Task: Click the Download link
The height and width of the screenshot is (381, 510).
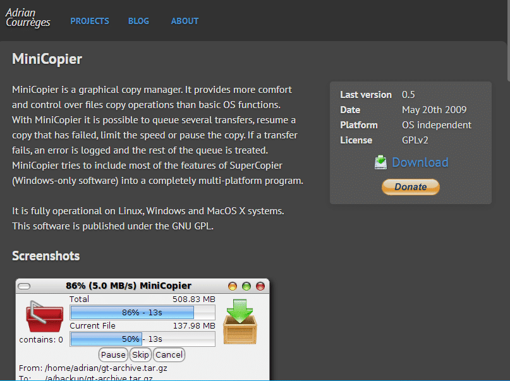Action: point(420,162)
